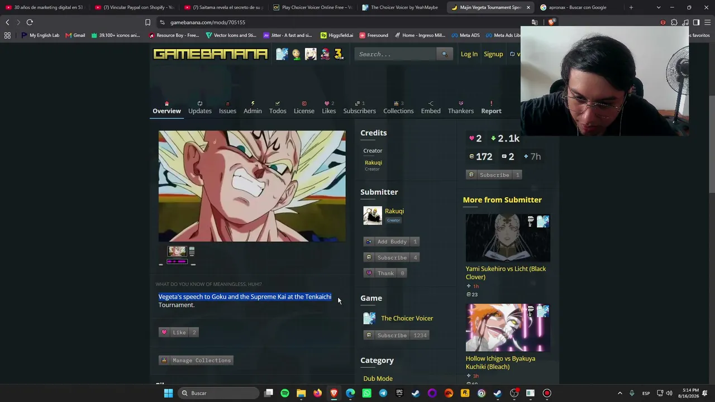
Task: Click the Thank button
Action: [385, 273]
